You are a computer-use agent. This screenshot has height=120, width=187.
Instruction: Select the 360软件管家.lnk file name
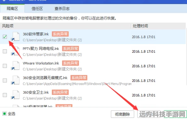[x=36, y=34]
